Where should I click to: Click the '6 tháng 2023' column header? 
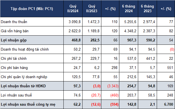[x=147, y=9]
